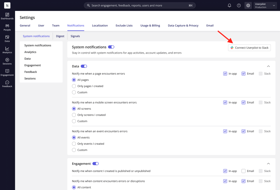Screen dimensions: 280x190
Task: Switch to the User settings tab
Action: [41, 26]
